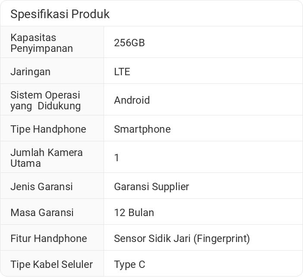Click the Spesifikasi Produk section heading
Image resolution: width=303 pixels, height=277 pixels.
(60, 14)
